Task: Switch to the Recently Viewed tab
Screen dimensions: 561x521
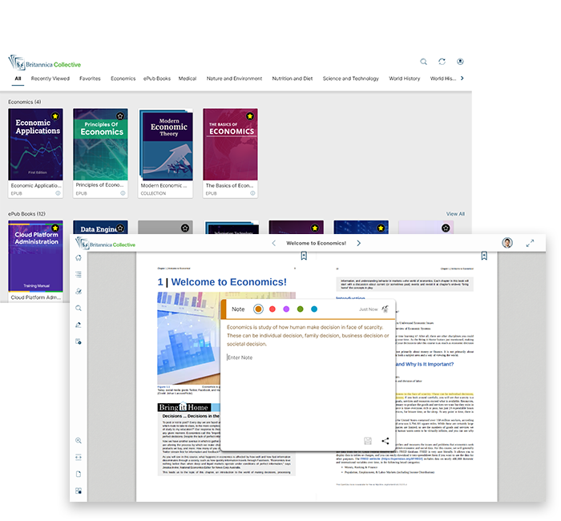Action: click(50, 79)
